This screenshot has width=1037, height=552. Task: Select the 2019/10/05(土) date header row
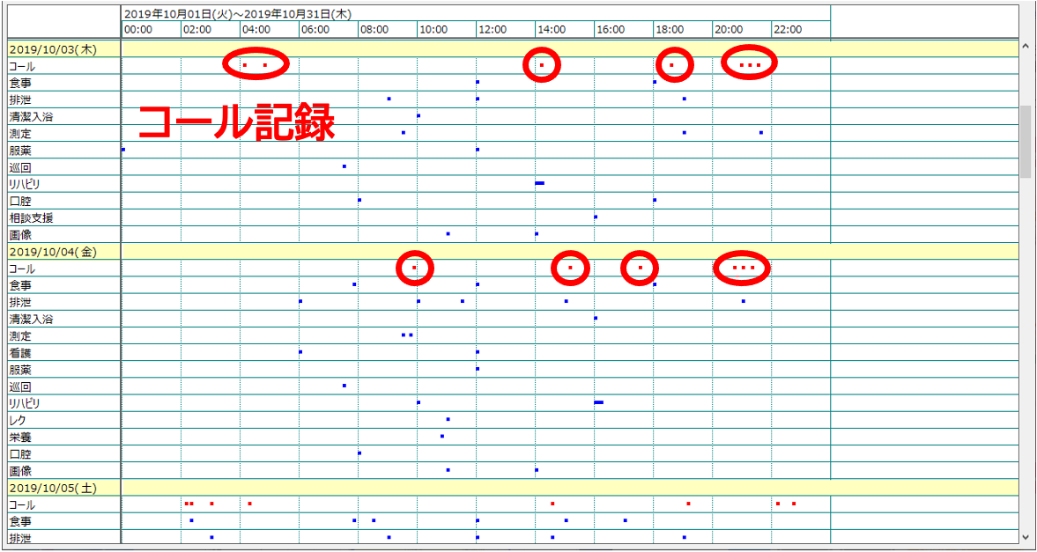point(53,488)
